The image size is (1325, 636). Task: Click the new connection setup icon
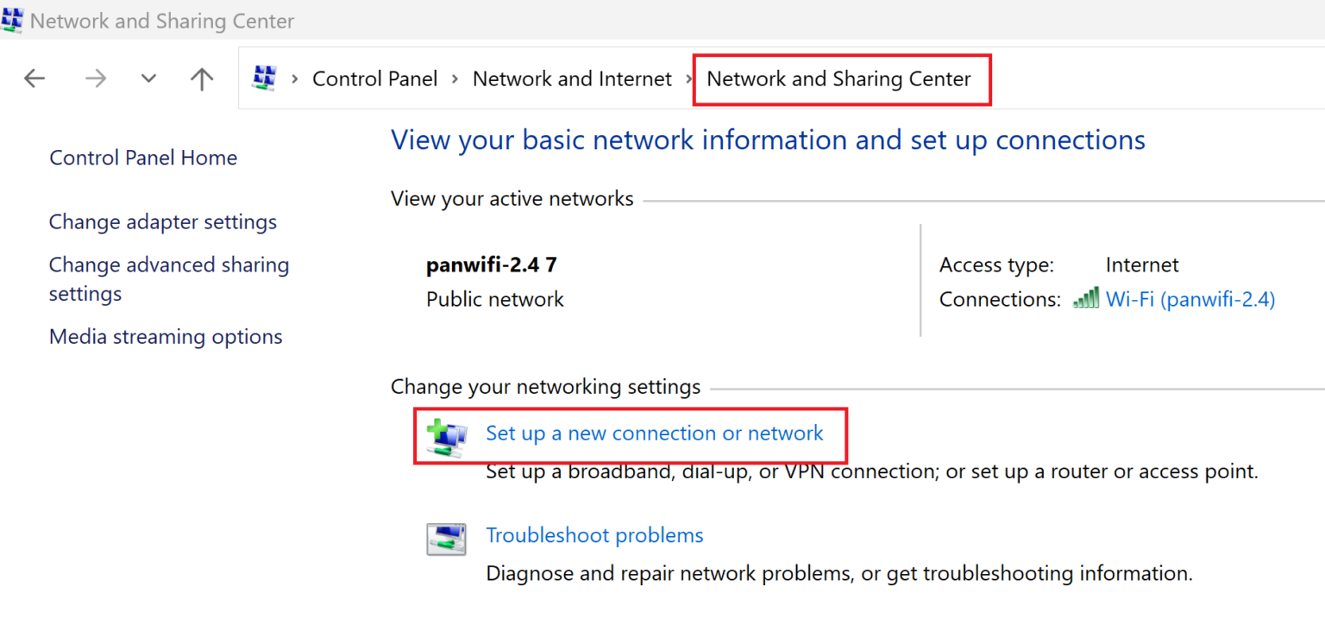pyautogui.click(x=447, y=436)
